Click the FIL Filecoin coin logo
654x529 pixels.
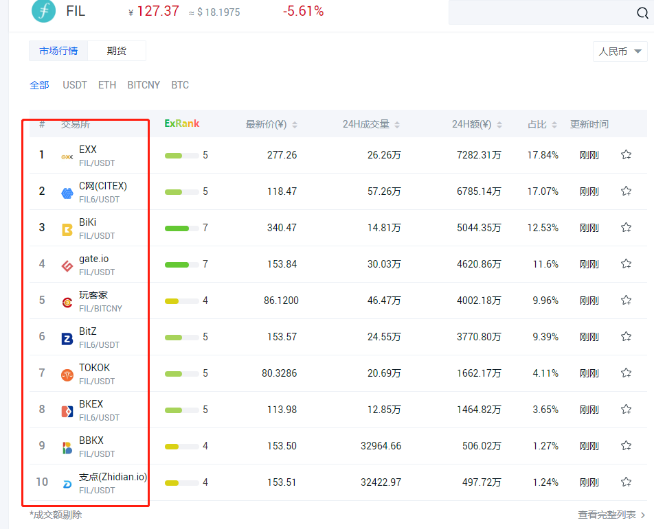(43, 10)
